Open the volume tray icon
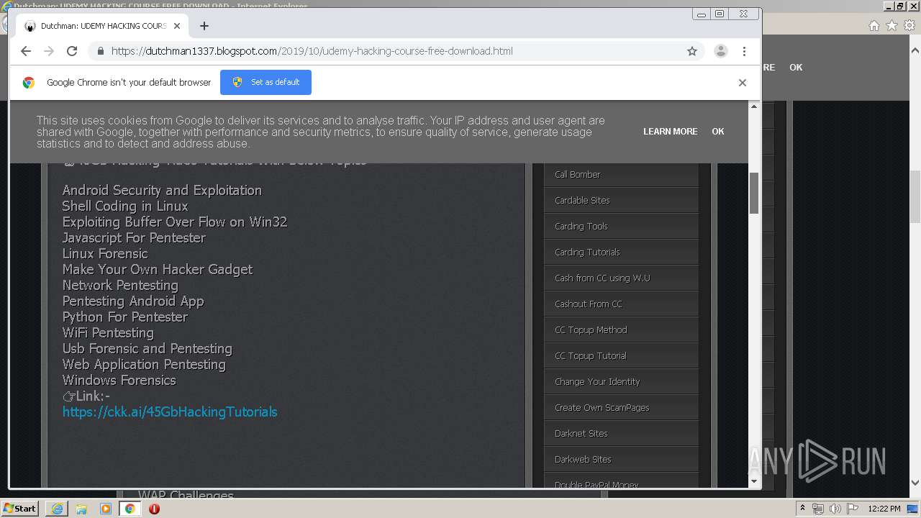This screenshot has width=921, height=518. click(835, 509)
